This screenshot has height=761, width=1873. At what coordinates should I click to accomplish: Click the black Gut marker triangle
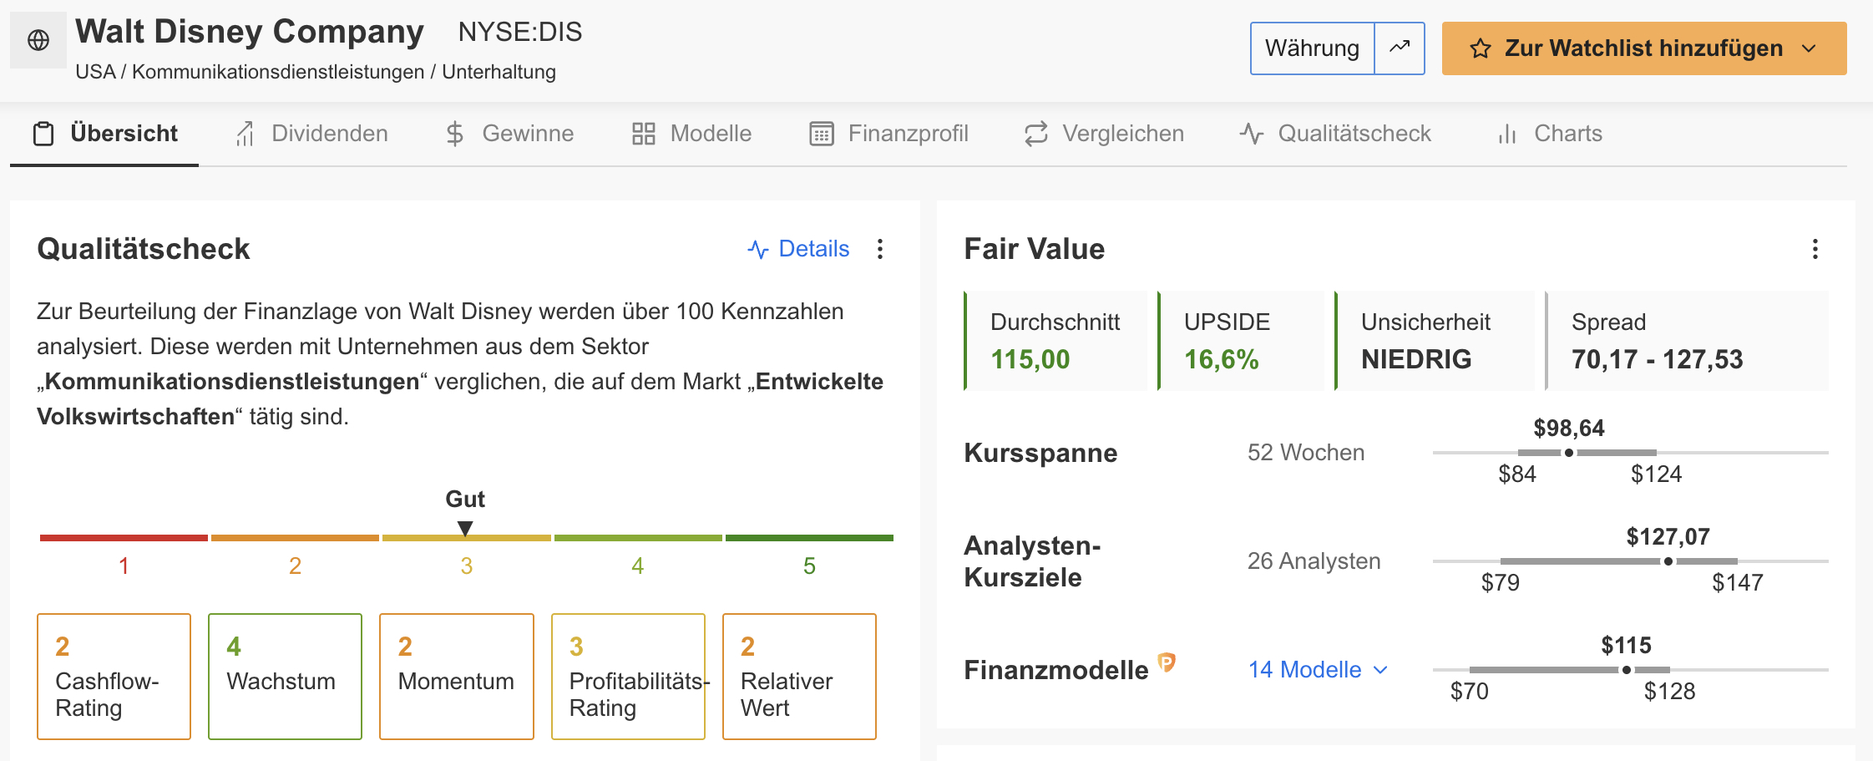[x=465, y=528]
